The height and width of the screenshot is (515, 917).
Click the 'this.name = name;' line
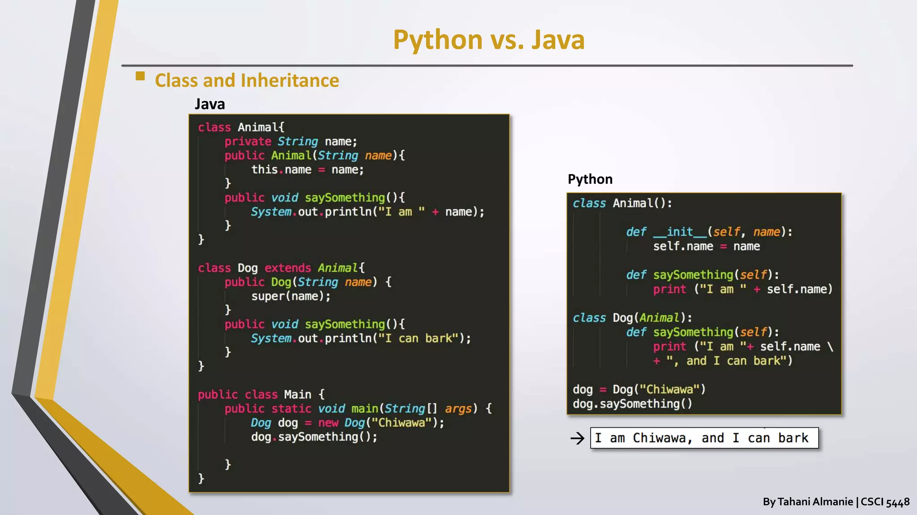307,170
